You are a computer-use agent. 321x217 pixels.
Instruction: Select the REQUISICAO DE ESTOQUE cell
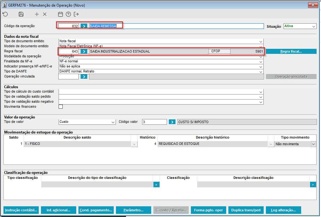[x=213, y=144]
